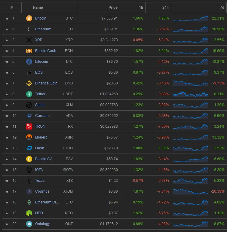227x232 pixels.
Task: Click the Monero logo icon
Action: coord(29,137)
